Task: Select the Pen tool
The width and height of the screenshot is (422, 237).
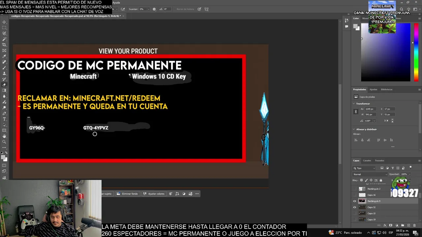Action: tap(4, 113)
